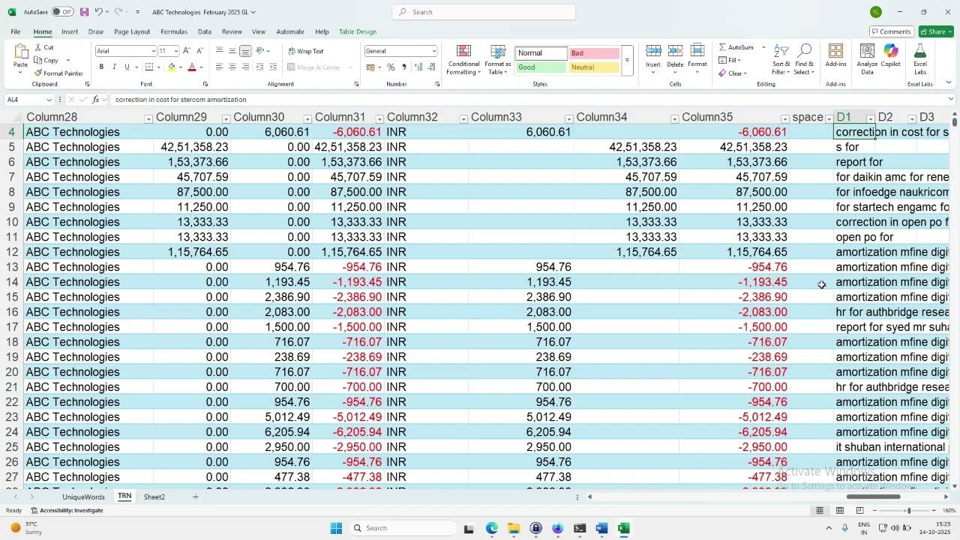The width and height of the screenshot is (960, 540).
Task: Click the Increase Font Size icon
Action: 187,51
